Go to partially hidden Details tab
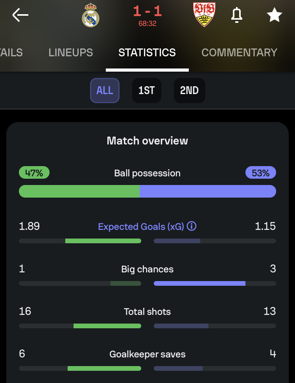 point(11,53)
